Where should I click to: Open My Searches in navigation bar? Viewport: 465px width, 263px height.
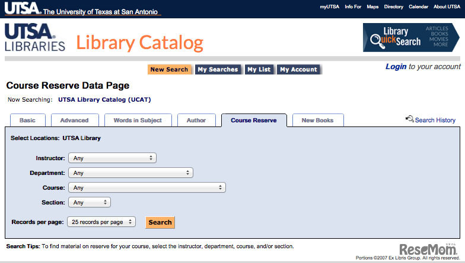coord(218,69)
